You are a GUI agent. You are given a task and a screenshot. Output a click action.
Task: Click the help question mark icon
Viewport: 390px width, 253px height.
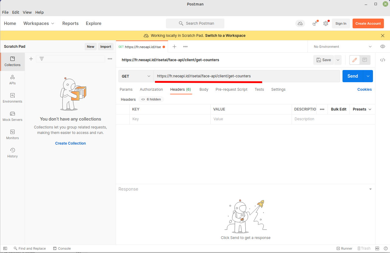tap(386, 248)
